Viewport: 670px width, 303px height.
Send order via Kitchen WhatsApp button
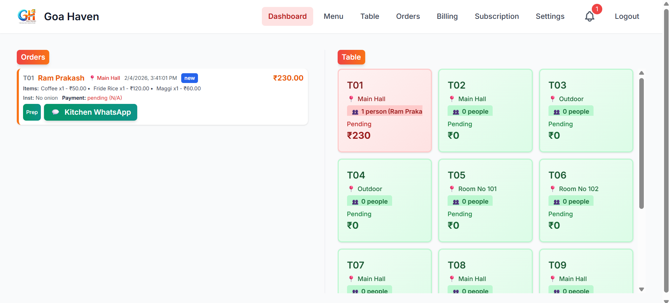(90, 112)
